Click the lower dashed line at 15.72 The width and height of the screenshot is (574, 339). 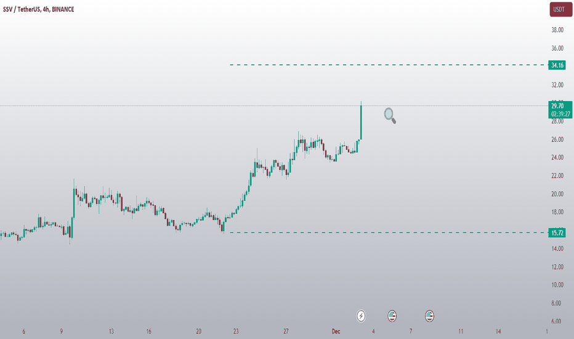(388, 232)
